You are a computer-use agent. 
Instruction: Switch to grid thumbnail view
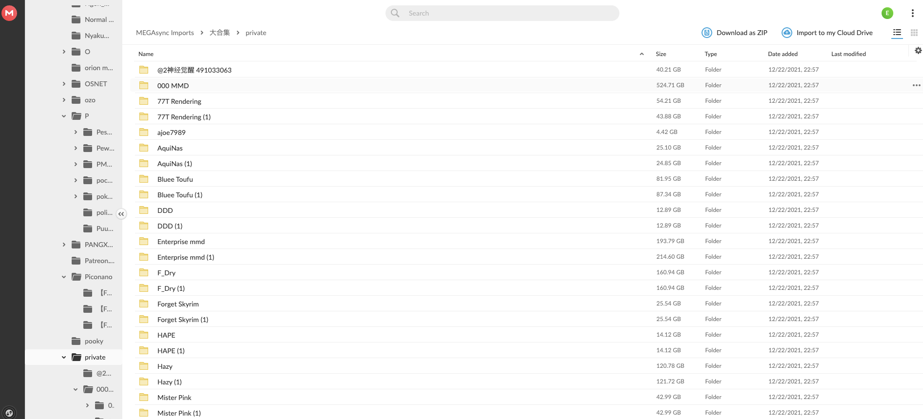coord(914,33)
